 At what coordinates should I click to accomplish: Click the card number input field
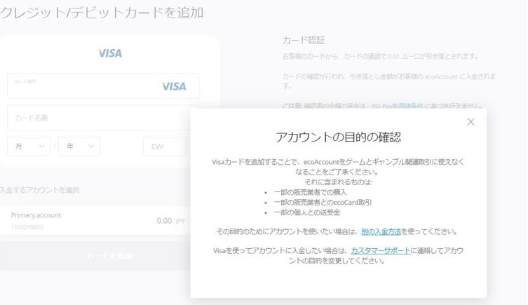[x=103, y=86]
